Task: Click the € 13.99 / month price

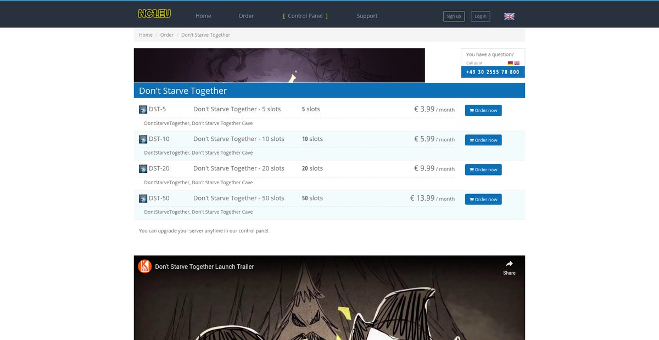Action: 432,198
